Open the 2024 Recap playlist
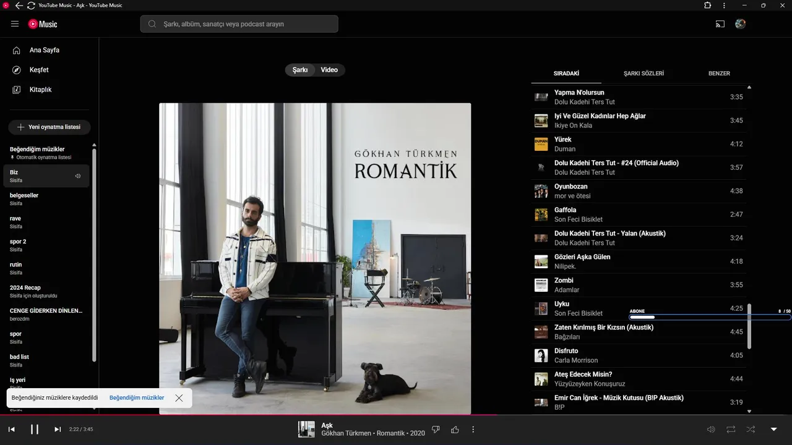 [46, 291]
